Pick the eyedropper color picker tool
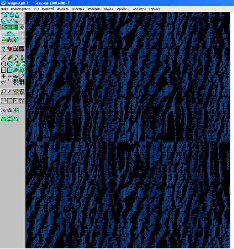 [22, 76]
